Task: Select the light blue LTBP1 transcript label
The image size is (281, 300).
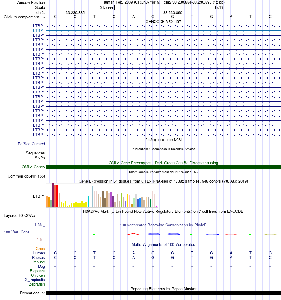Action: pyautogui.click(x=39, y=30)
